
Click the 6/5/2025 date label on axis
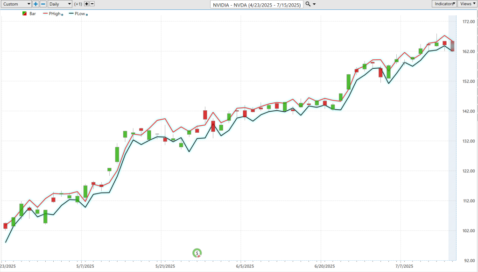(245, 266)
